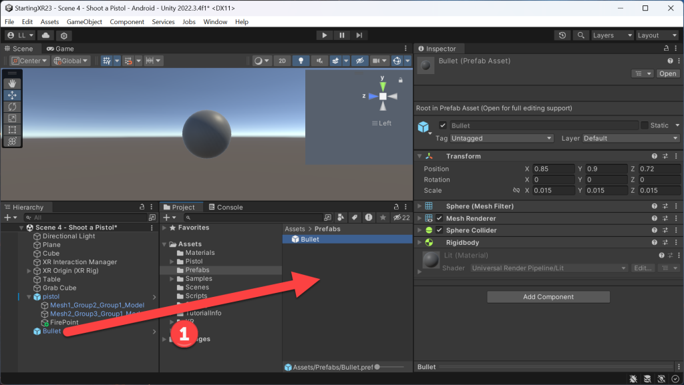This screenshot has width=684, height=385.
Task: Open the Tag Untagged dropdown
Action: click(x=502, y=138)
